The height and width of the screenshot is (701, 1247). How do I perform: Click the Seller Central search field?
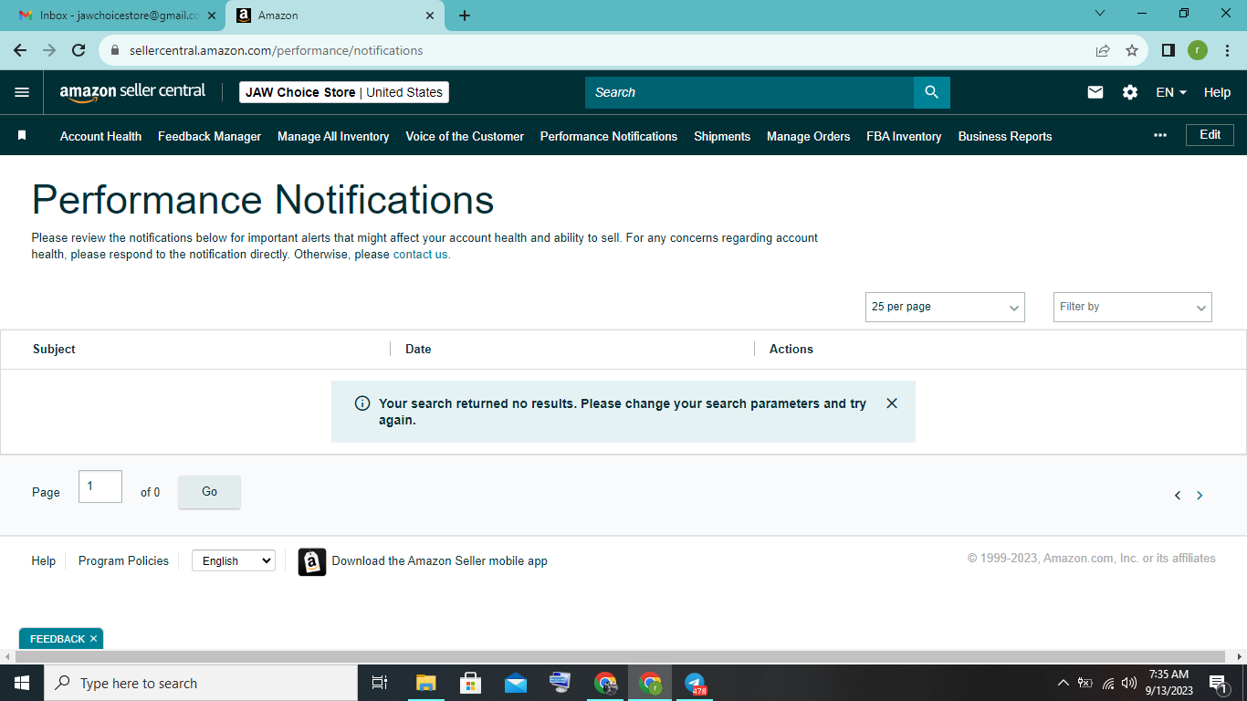coord(749,92)
